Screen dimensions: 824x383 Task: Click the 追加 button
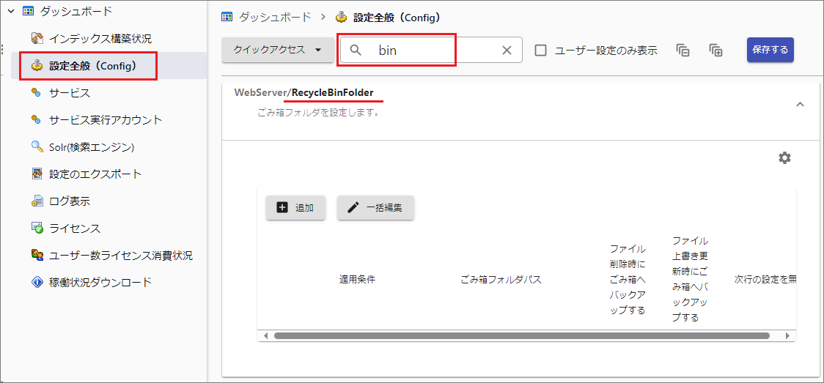[295, 208]
